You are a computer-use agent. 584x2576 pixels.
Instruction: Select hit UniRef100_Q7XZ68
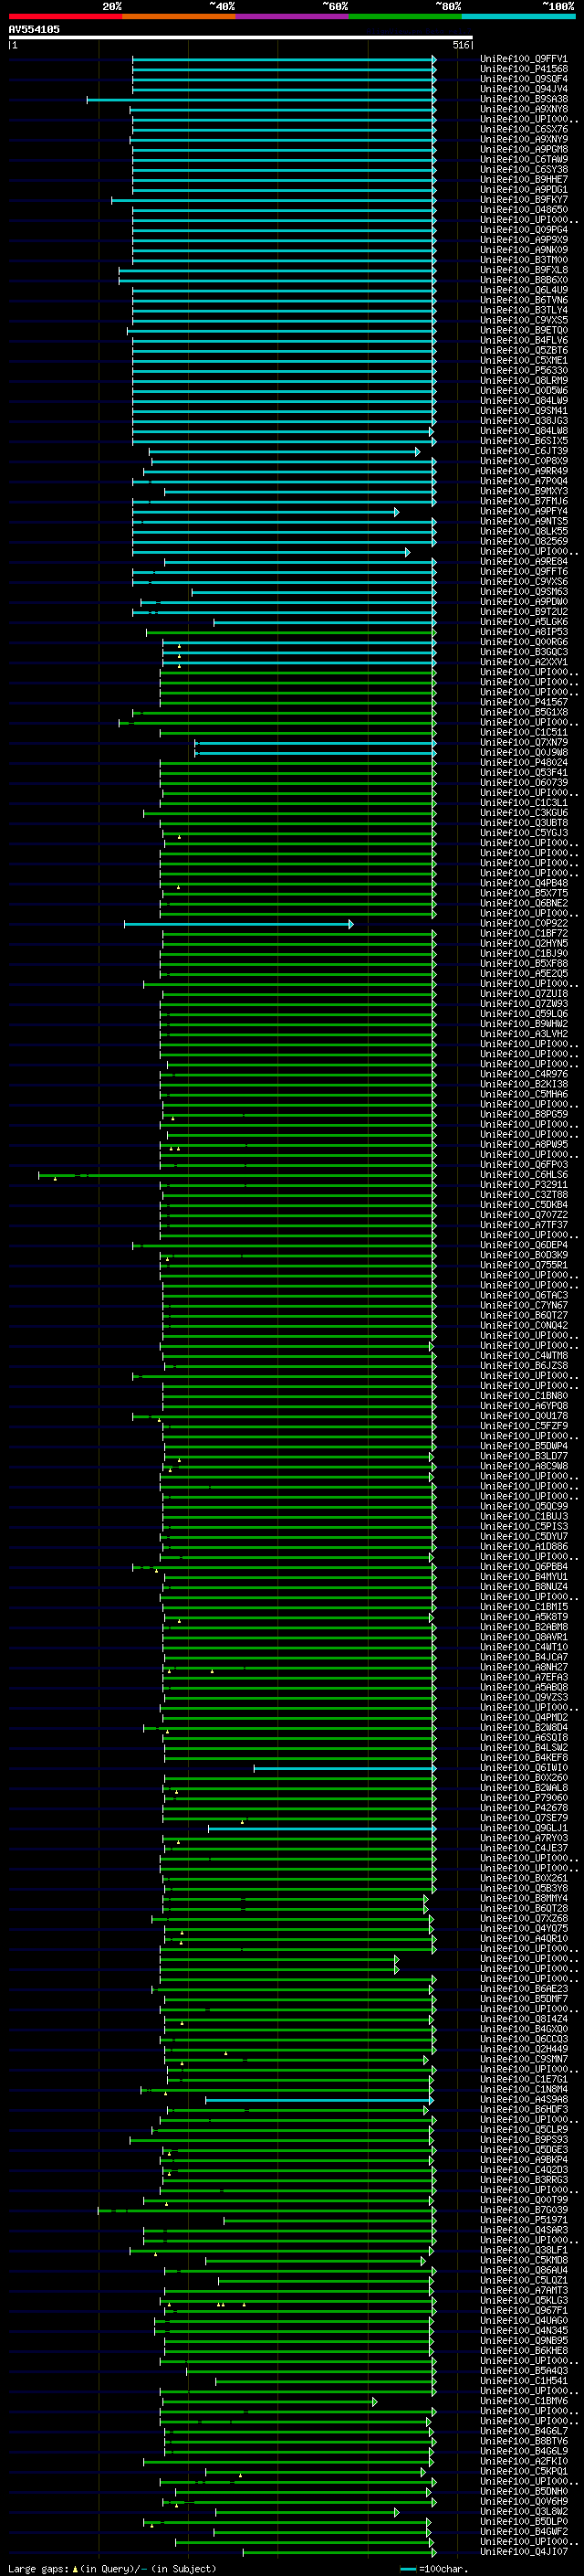pyautogui.click(x=524, y=1918)
